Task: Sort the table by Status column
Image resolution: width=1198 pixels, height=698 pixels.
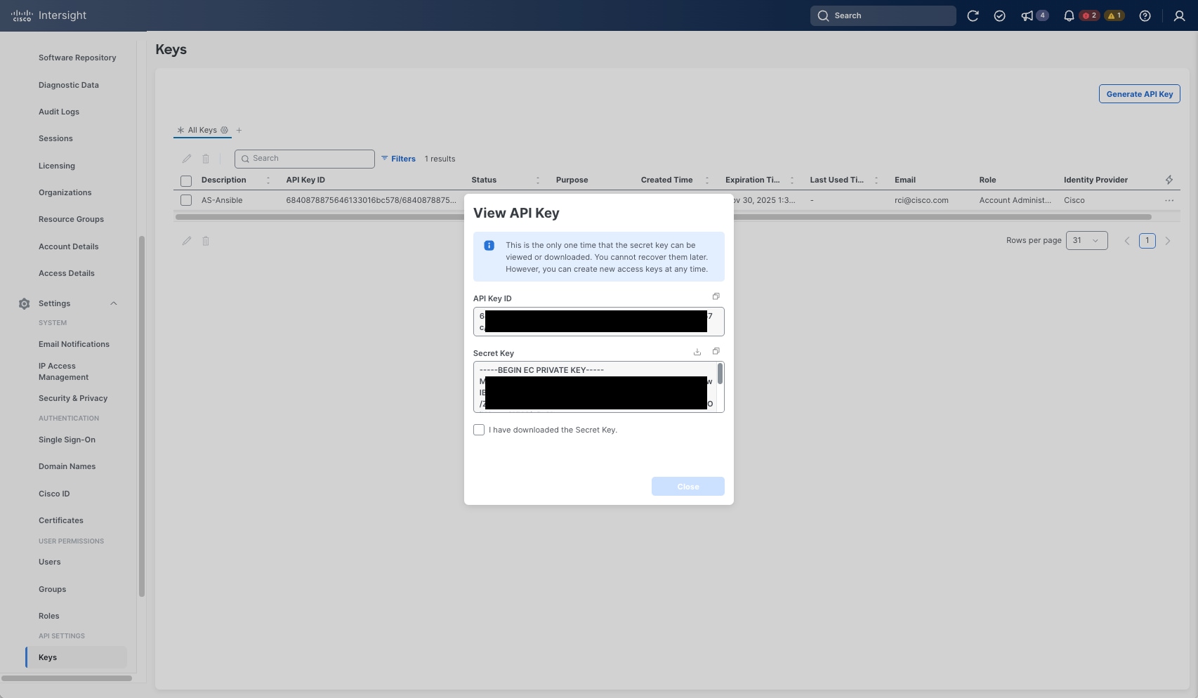Action: 538,180
